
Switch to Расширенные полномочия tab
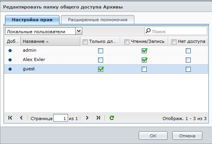click(x=98, y=20)
